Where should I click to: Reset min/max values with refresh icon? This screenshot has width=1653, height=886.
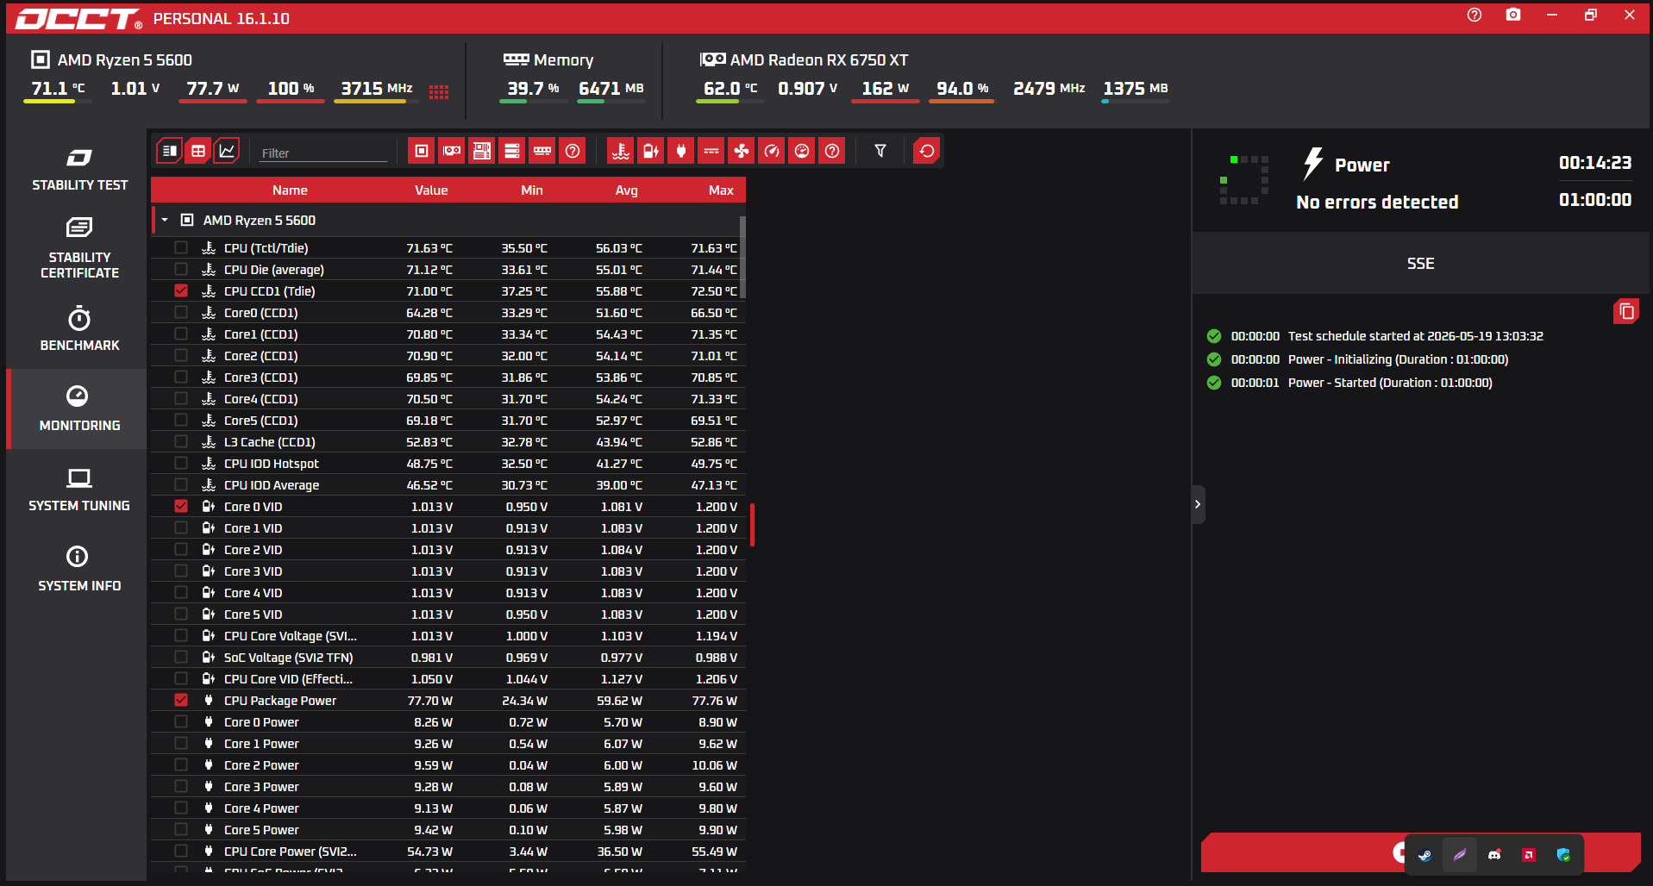pos(927,151)
